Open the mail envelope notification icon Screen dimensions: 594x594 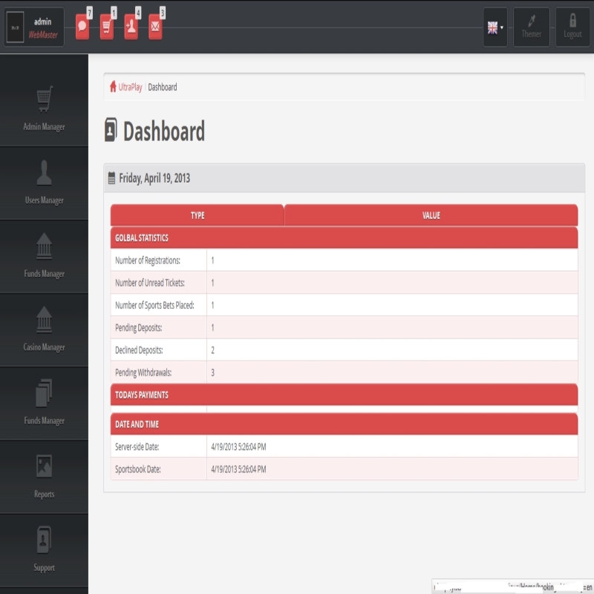pyautogui.click(x=155, y=27)
